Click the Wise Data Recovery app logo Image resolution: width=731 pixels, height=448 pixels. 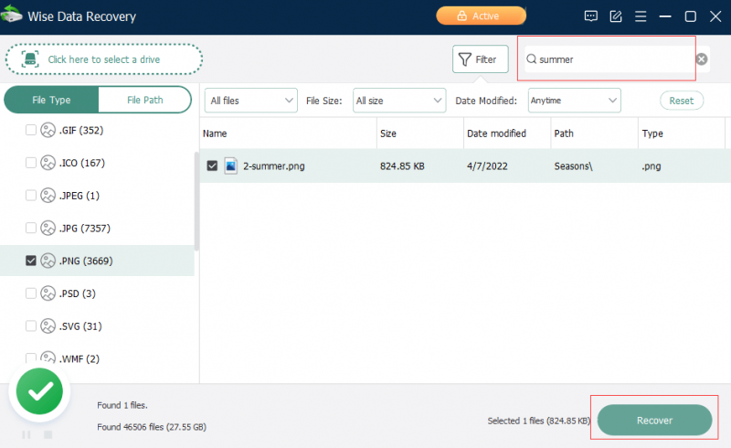11,15
